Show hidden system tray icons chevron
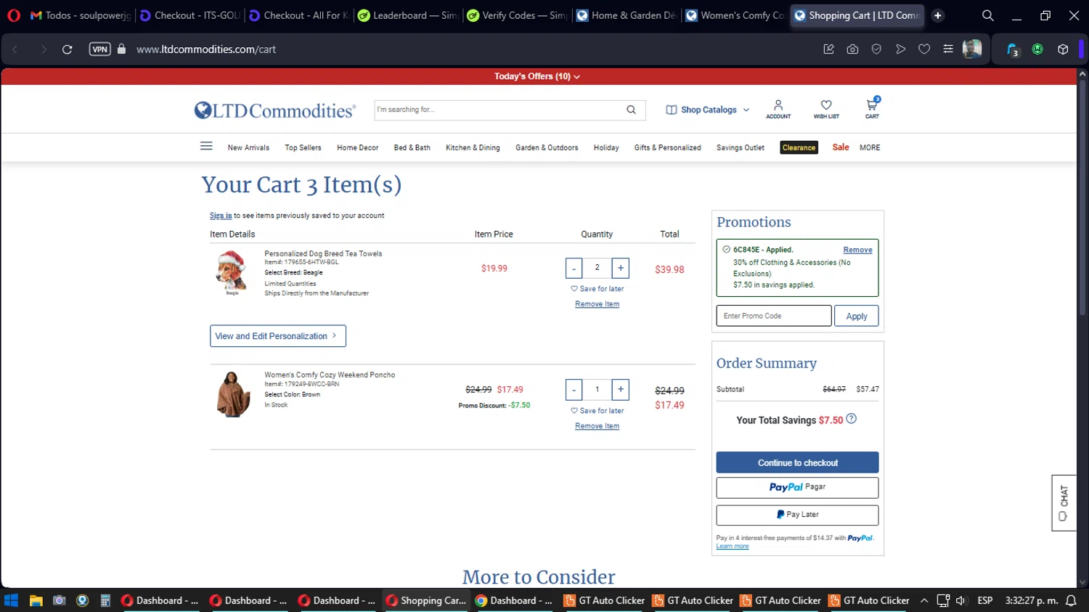 [924, 600]
